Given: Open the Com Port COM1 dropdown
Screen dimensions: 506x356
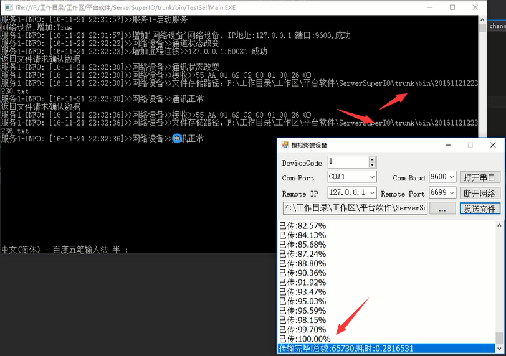Looking at the screenshot, I should [372, 177].
